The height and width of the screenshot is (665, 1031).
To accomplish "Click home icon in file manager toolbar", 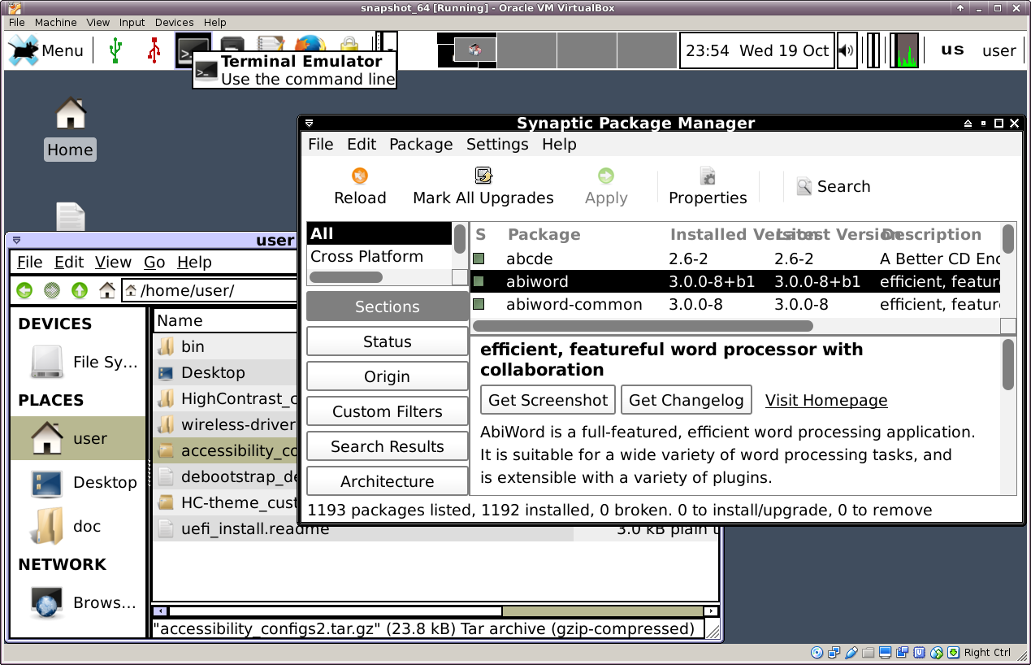I will click(x=106, y=290).
